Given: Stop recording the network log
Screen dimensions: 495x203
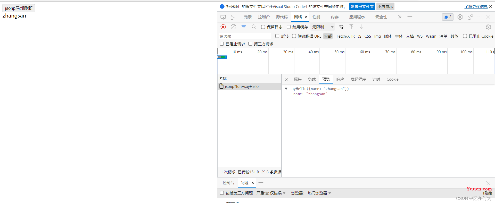Looking at the screenshot, I should [x=223, y=27].
